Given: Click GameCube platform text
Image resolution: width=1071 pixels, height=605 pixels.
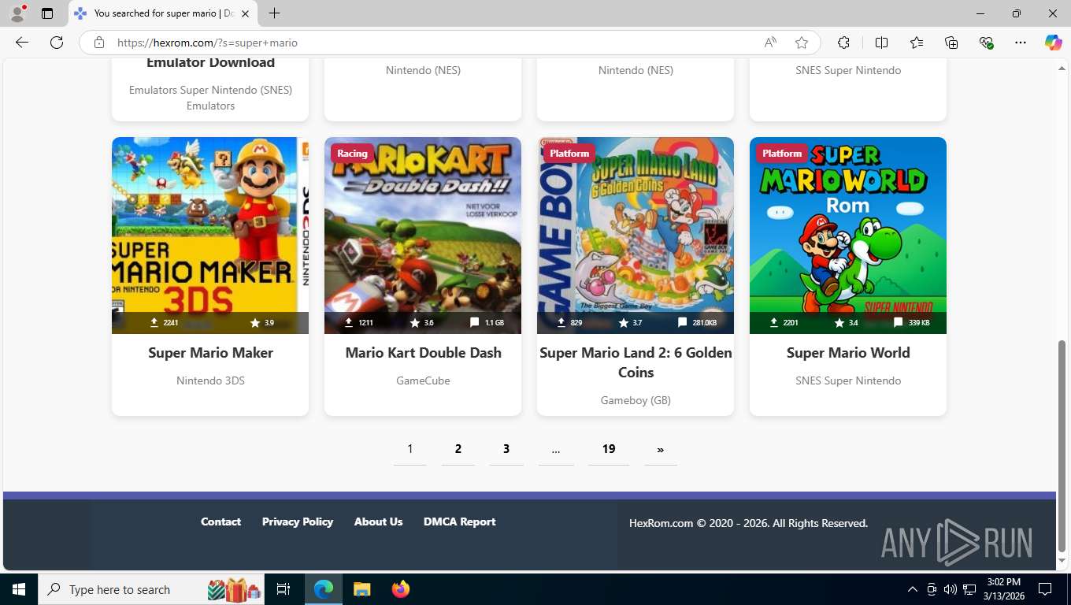Looking at the screenshot, I should [423, 380].
